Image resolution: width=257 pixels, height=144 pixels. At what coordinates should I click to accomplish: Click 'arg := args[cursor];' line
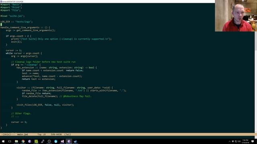[x=24, y=56]
